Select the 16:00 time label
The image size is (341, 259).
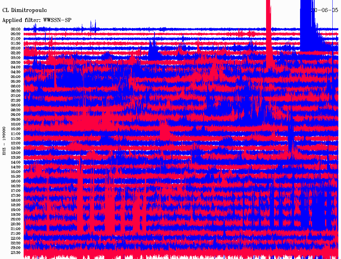pos(16,181)
